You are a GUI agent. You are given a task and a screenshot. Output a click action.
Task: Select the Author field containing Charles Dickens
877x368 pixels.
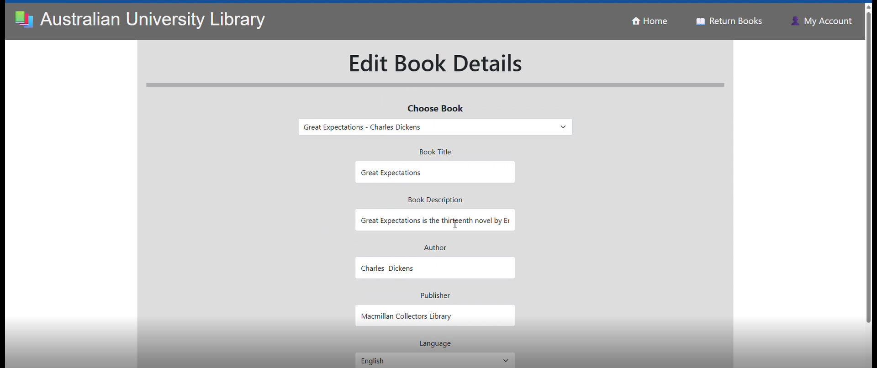point(435,268)
